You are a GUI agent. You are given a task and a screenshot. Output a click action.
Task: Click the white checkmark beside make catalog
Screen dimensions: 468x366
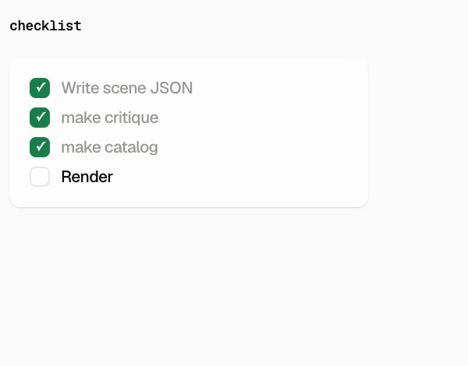(41, 146)
